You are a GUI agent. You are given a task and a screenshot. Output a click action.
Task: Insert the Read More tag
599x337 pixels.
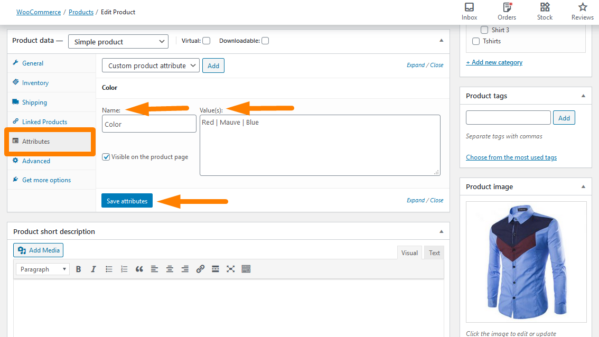click(216, 269)
